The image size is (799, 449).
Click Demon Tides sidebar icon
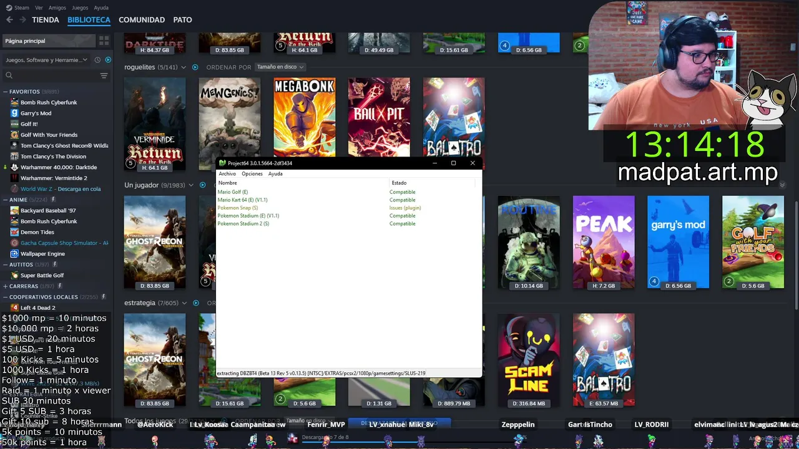coord(14,232)
